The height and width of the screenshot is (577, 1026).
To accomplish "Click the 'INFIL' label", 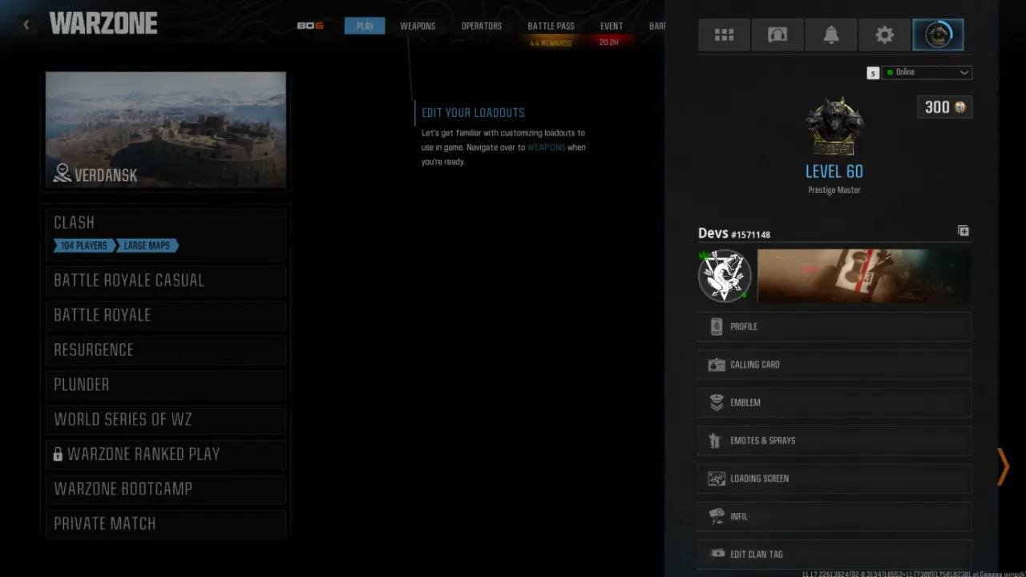I will pyautogui.click(x=739, y=517).
